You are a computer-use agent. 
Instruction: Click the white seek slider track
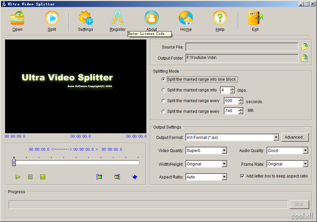pyautogui.click(x=77, y=163)
